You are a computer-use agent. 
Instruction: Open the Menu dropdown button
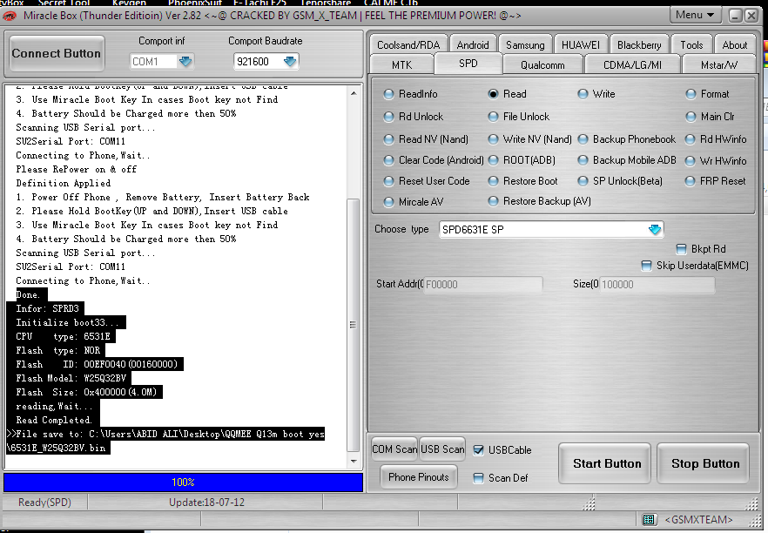[695, 15]
